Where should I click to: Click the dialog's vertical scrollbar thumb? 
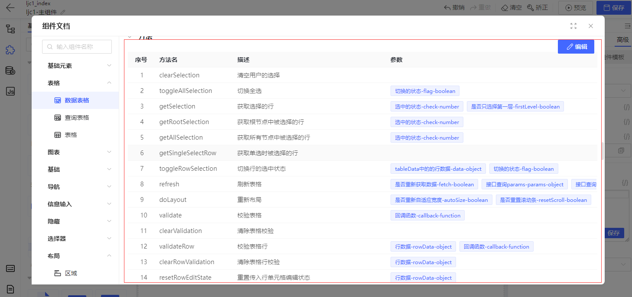click(x=603, y=151)
